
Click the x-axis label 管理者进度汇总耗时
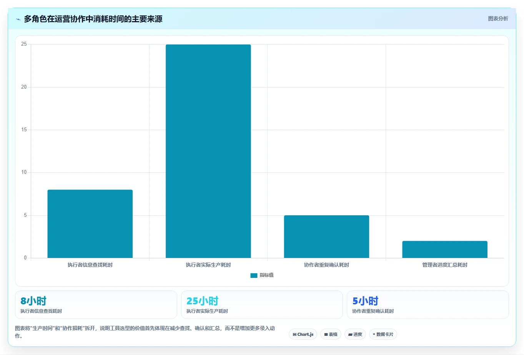tap(445, 265)
